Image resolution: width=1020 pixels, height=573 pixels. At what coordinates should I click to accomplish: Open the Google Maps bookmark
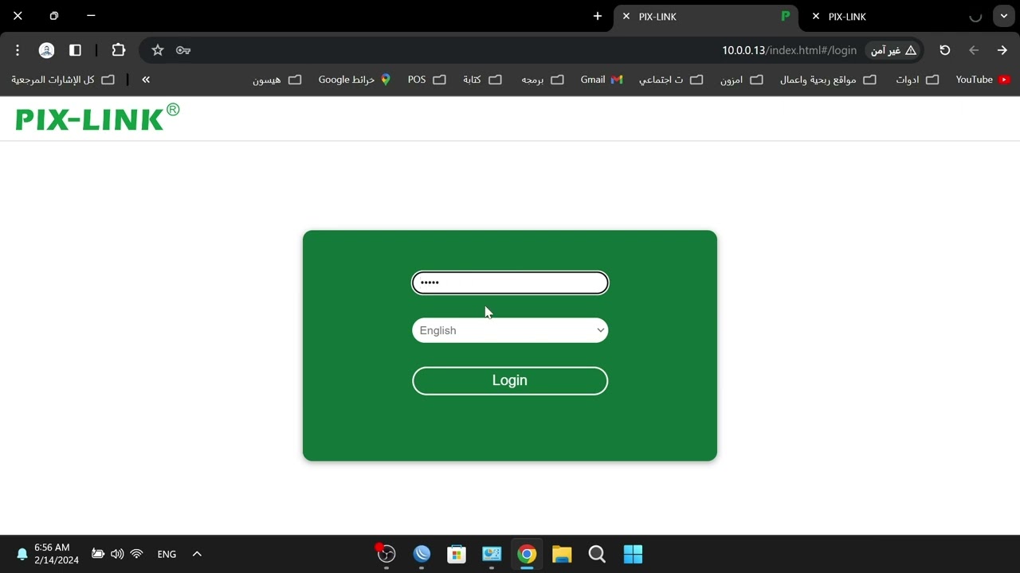tap(355, 80)
